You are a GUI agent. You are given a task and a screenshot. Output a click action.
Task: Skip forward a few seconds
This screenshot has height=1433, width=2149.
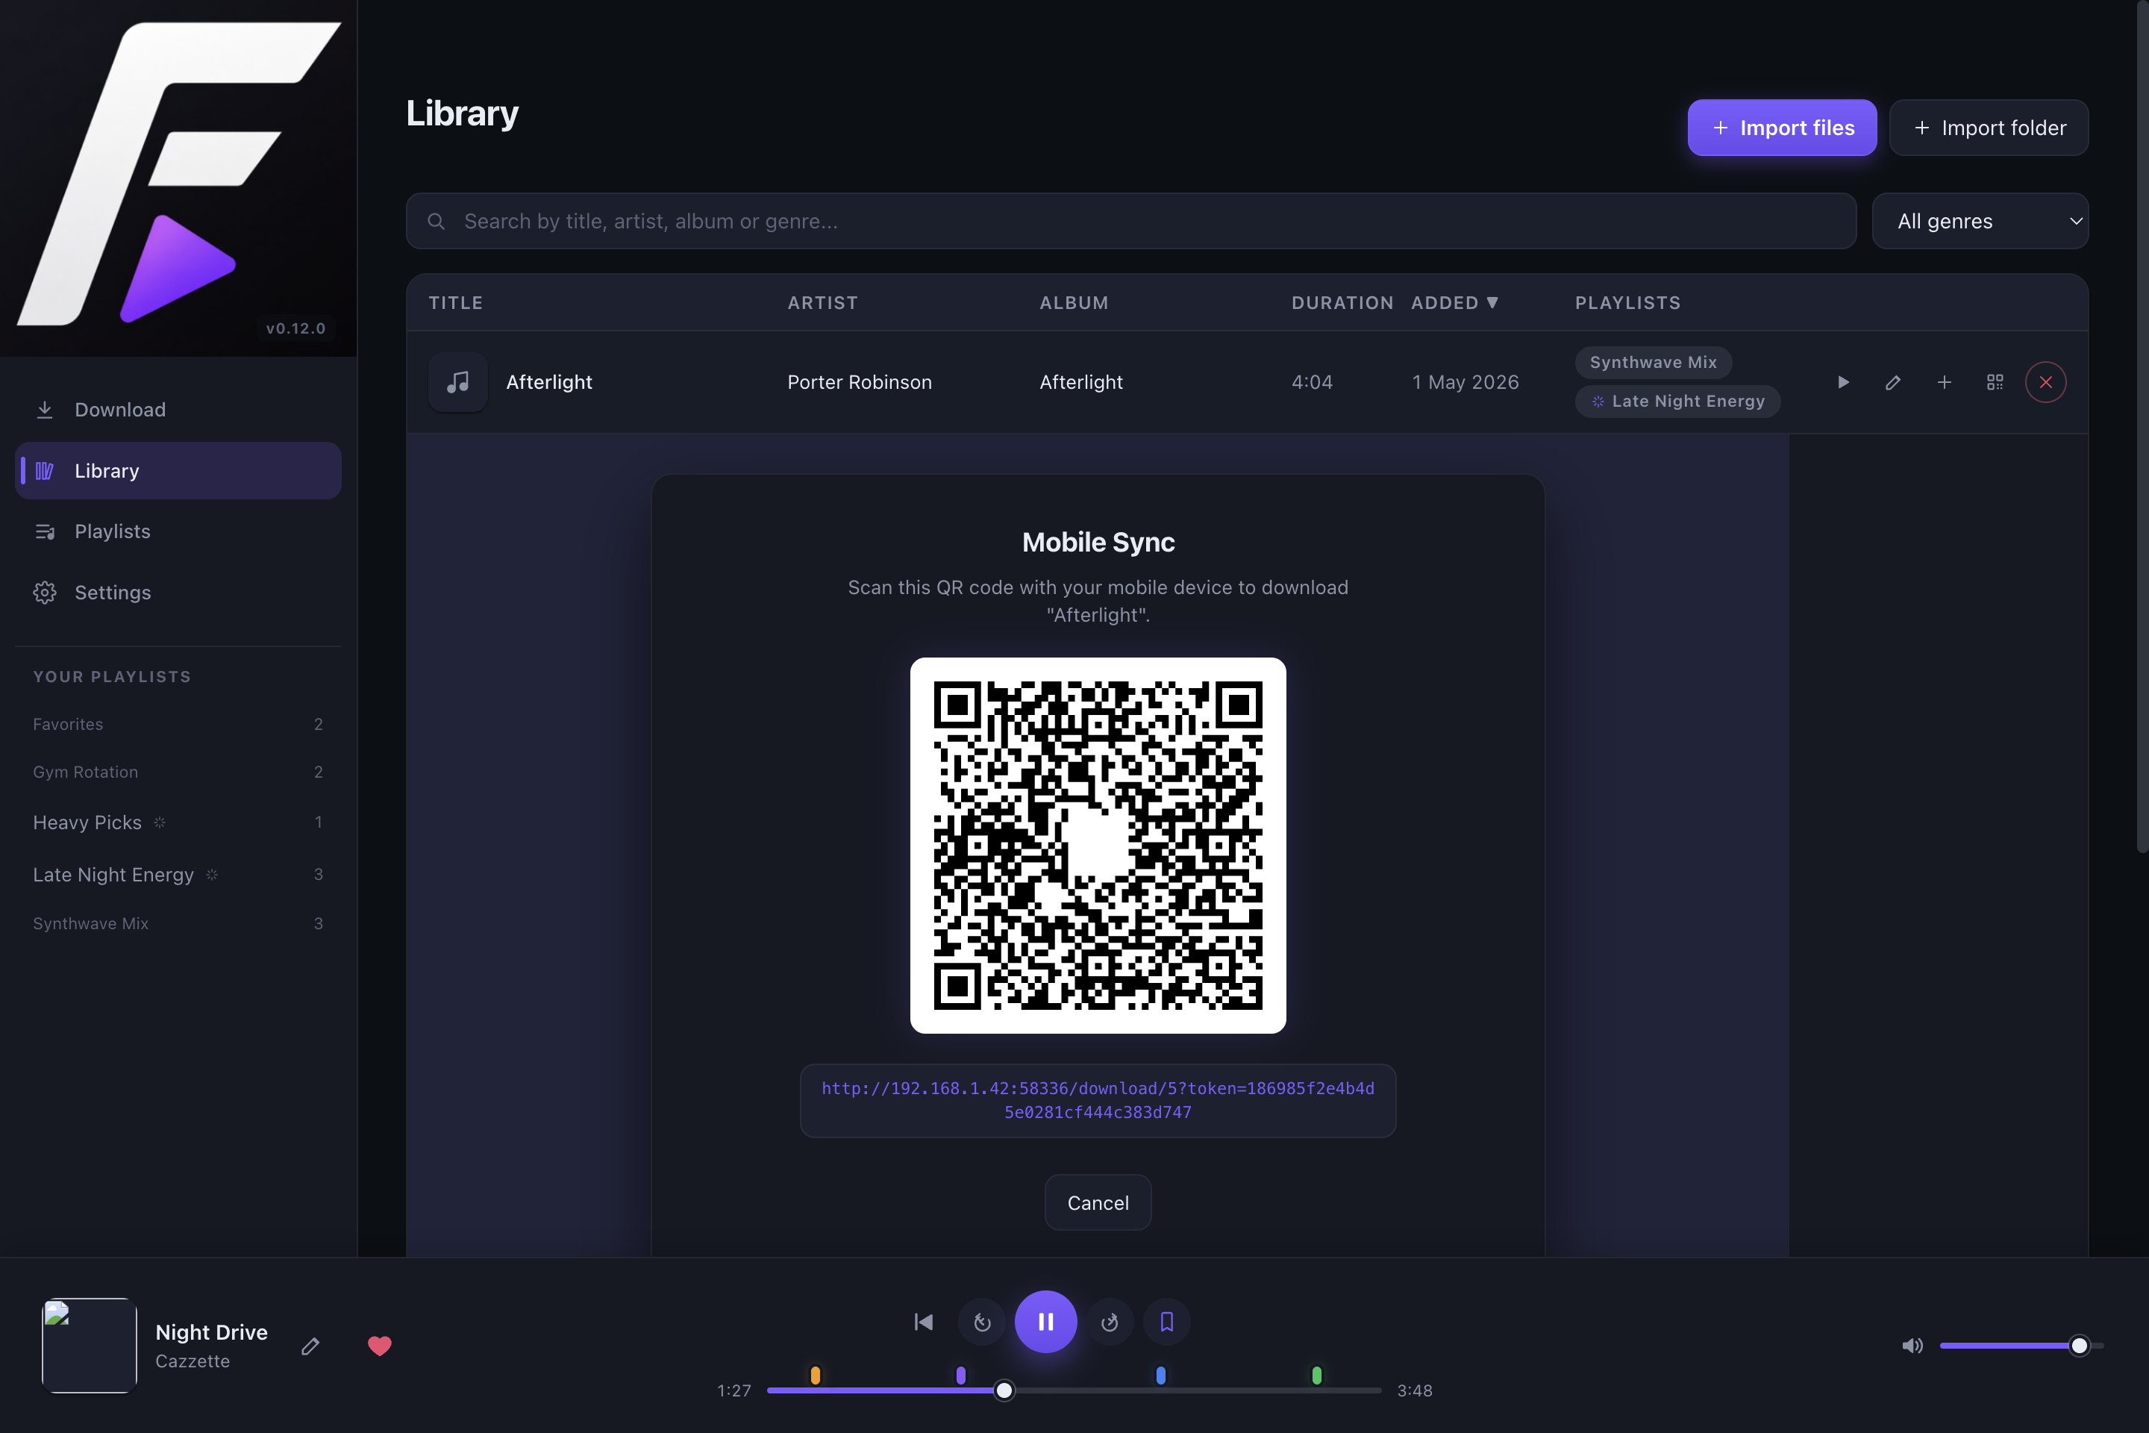1110,1322
